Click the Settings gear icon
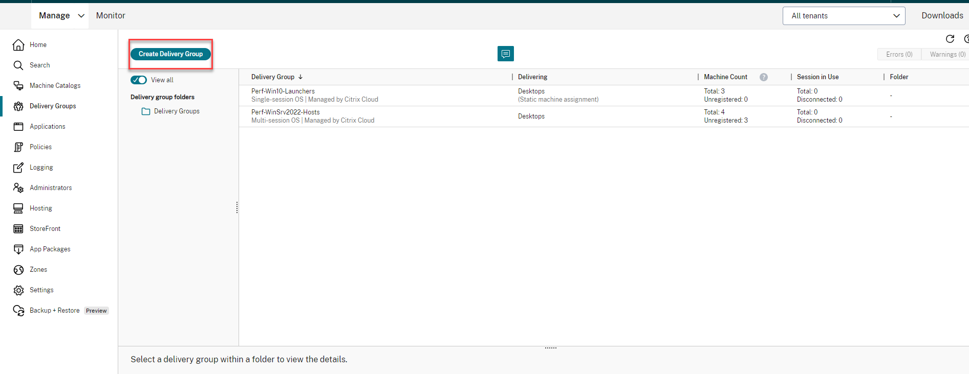 (18, 290)
